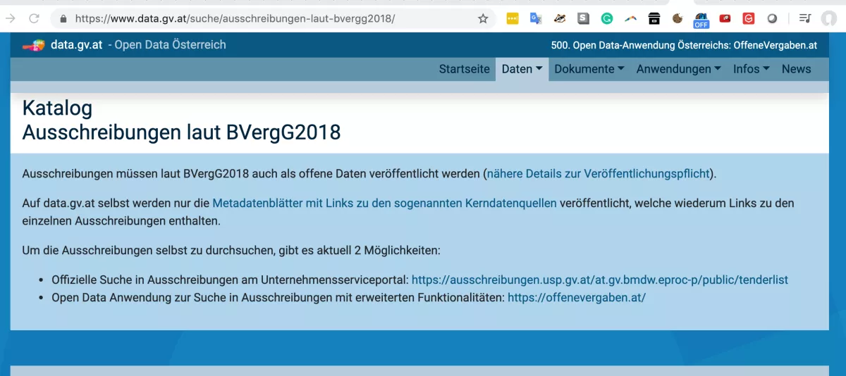Image resolution: width=846 pixels, height=376 pixels.
Task: Click the address bar URL
Action: (235, 19)
